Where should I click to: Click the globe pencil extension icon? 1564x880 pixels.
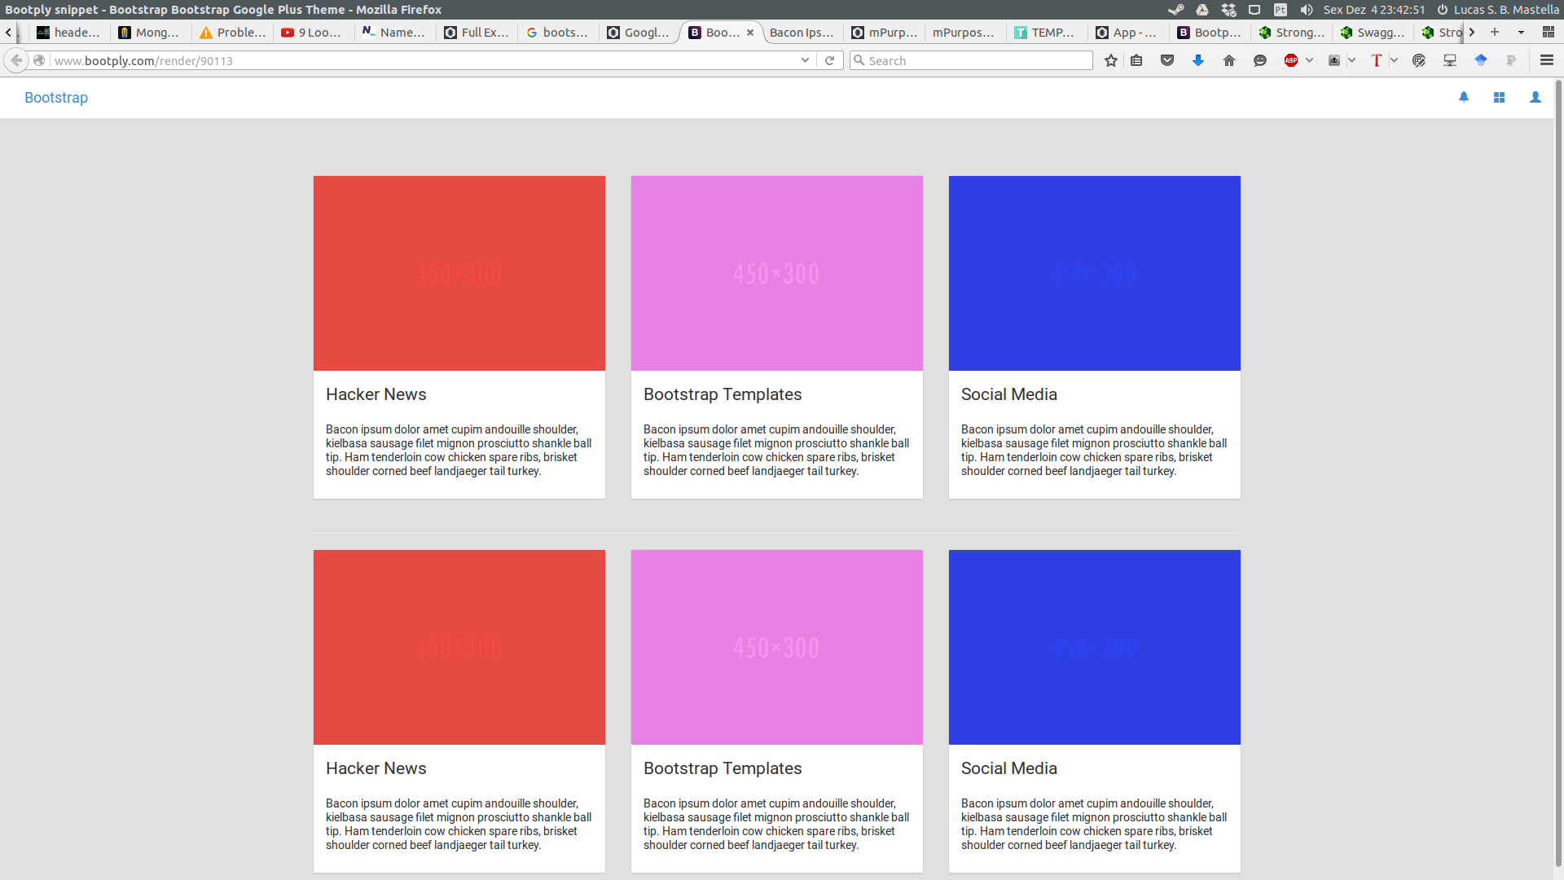(x=1419, y=60)
